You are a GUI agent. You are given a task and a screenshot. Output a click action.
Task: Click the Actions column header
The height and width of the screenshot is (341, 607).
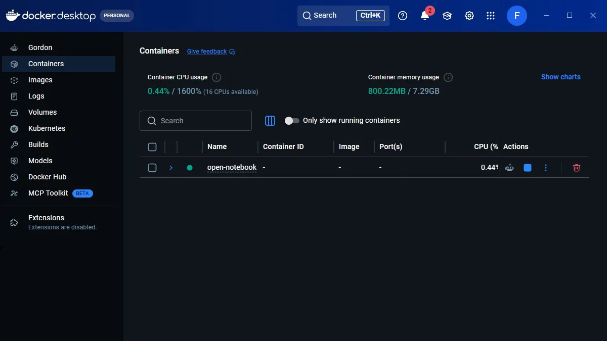point(516,147)
